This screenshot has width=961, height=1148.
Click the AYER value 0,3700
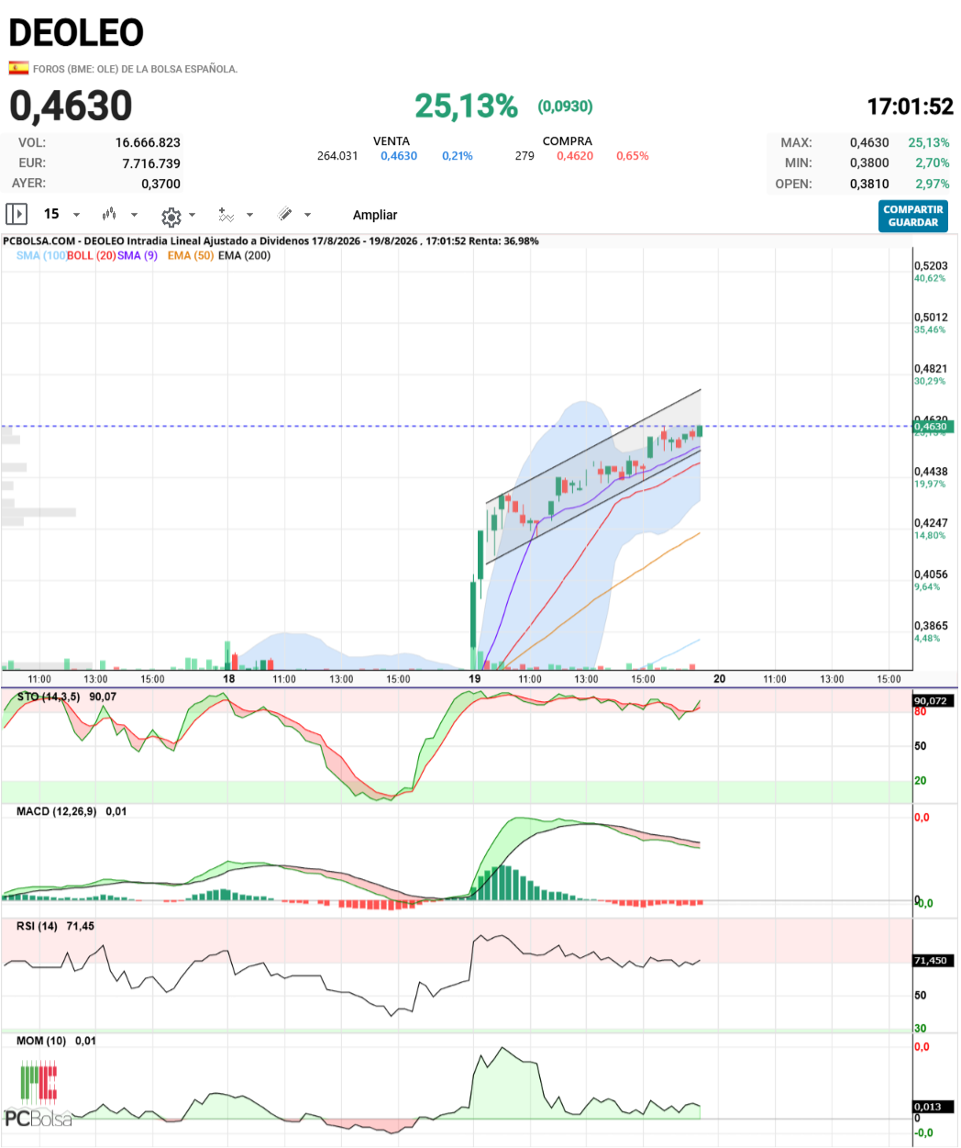click(x=160, y=184)
